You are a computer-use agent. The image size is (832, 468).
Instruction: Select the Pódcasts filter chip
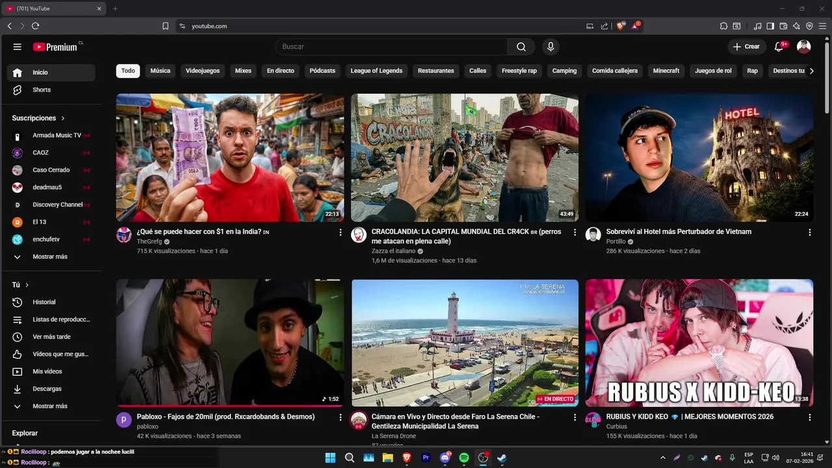(x=322, y=71)
